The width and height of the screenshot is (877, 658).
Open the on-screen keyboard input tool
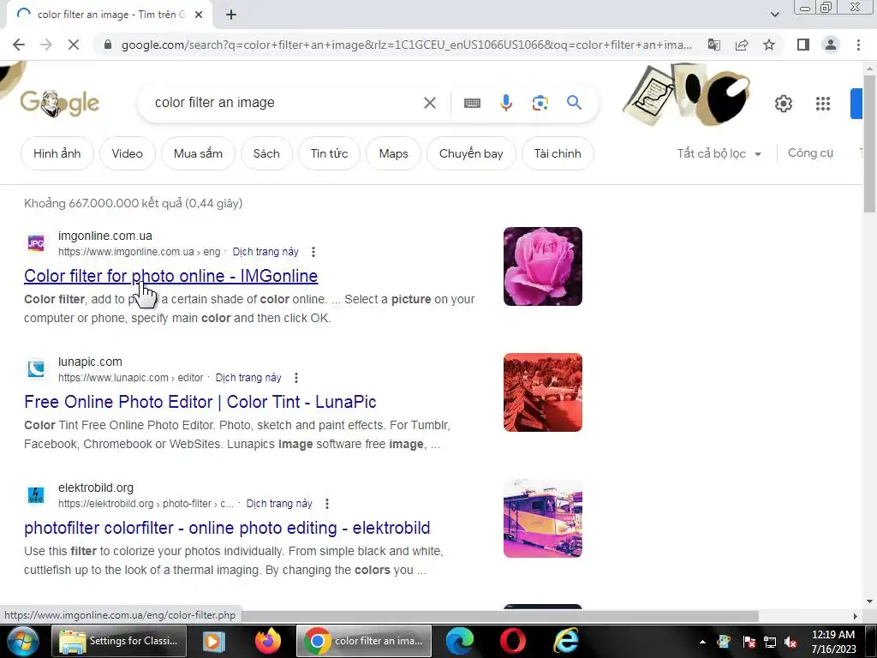(x=472, y=103)
